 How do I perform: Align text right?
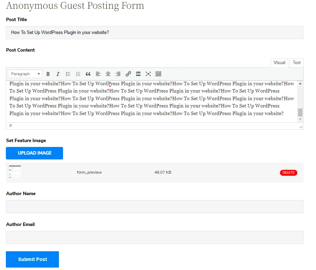[118, 74]
